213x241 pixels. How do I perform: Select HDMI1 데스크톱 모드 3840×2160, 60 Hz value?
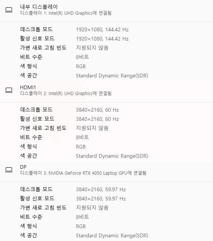tap(97, 110)
